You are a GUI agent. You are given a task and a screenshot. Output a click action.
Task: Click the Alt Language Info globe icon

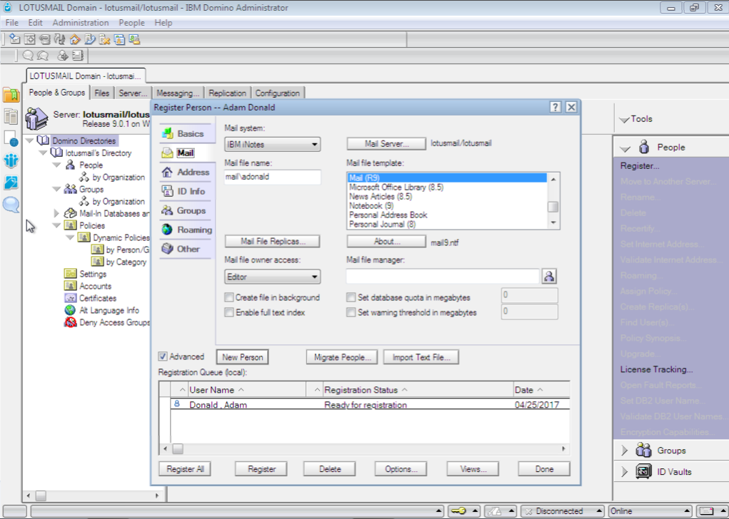[x=70, y=310]
